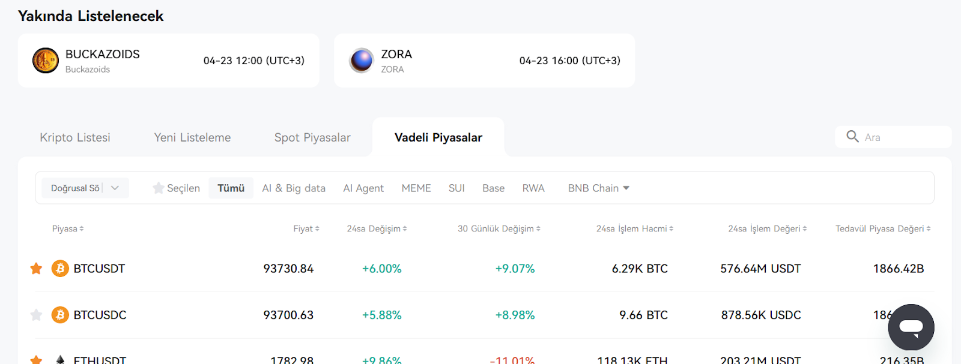The width and height of the screenshot is (961, 364).
Task: Sort by 24sa Değişim column
Action: click(x=377, y=228)
